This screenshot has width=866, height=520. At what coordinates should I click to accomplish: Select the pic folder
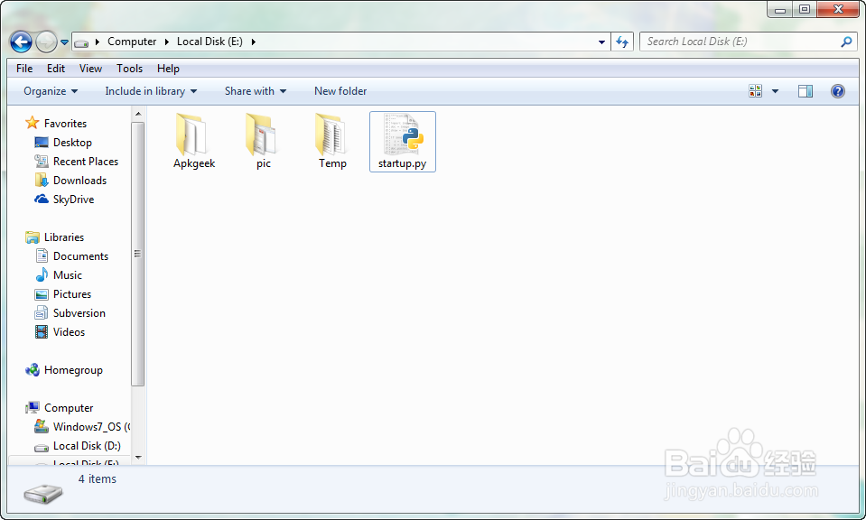point(264,142)
